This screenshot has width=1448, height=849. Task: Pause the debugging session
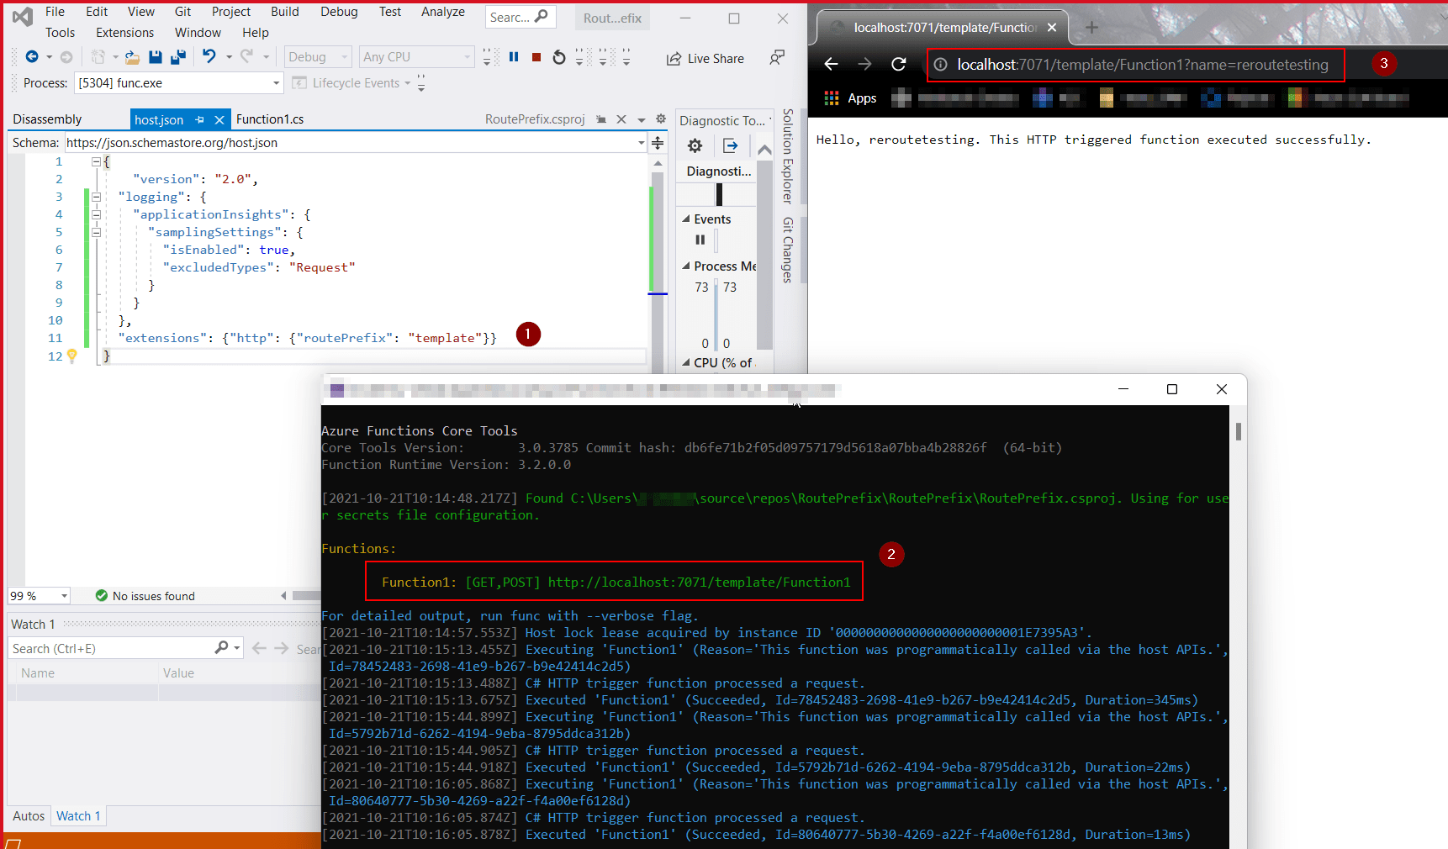[514, 56]
